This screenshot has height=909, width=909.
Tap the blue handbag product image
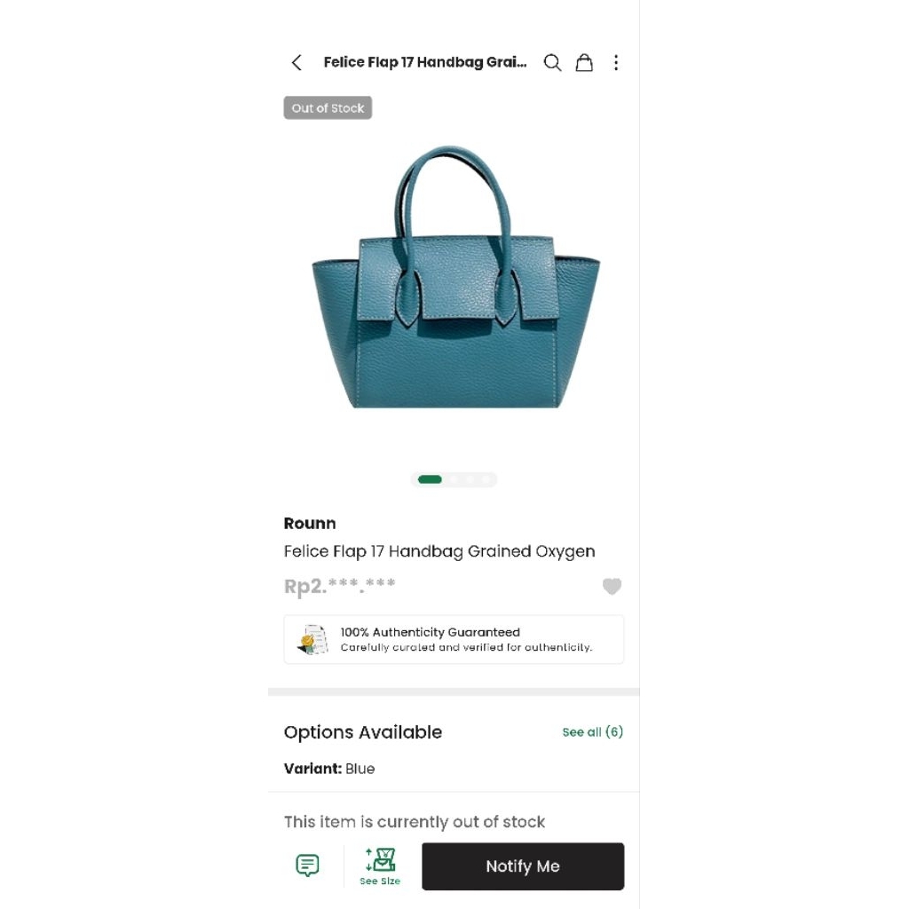tap(454, 284)
